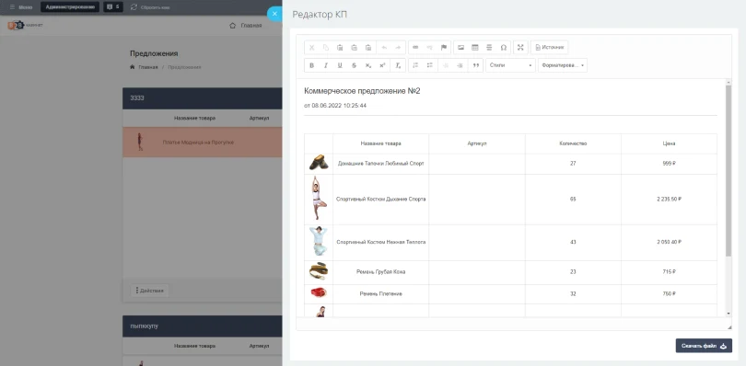Open the Стили dropdown
The height and width of the screenshot is (366, 746).
tap(510, 65)
